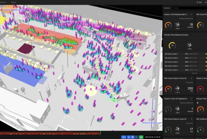Open options menu for Check-in 33 Predicted Wait Time
The image size is (207, 139).
[x=192, y=14]
